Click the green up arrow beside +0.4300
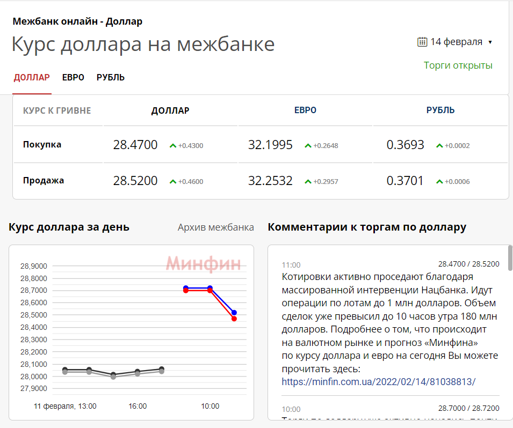This screenshot has width=513, height=428. click(172, 145)
